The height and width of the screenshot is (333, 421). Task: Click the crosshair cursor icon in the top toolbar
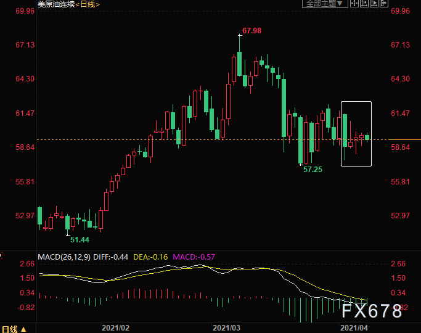(x=354, y=4)
